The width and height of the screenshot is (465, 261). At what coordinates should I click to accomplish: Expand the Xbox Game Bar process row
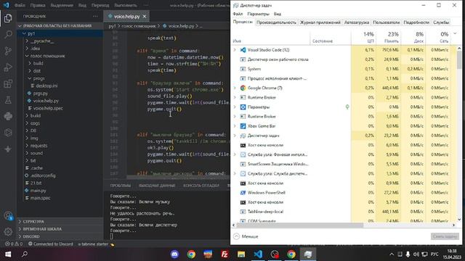[235, 126]
